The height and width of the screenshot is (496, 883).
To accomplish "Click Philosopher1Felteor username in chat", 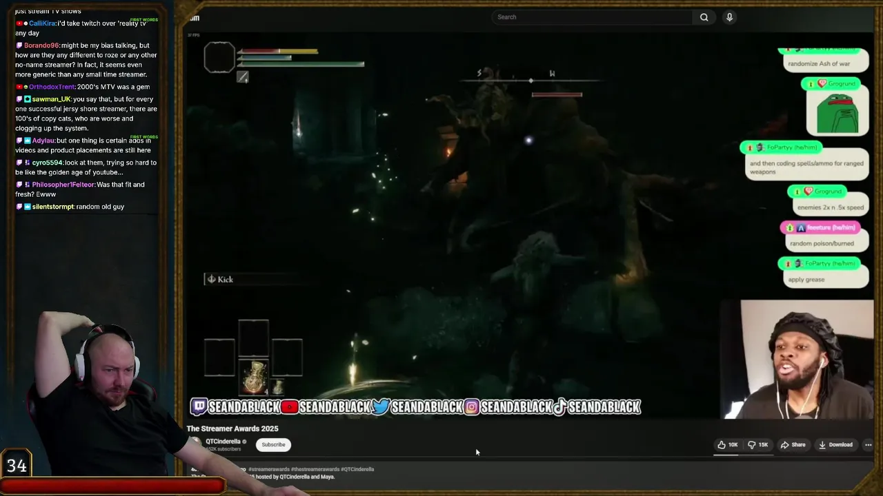I will pyautogui.click(x=63, y=185).
